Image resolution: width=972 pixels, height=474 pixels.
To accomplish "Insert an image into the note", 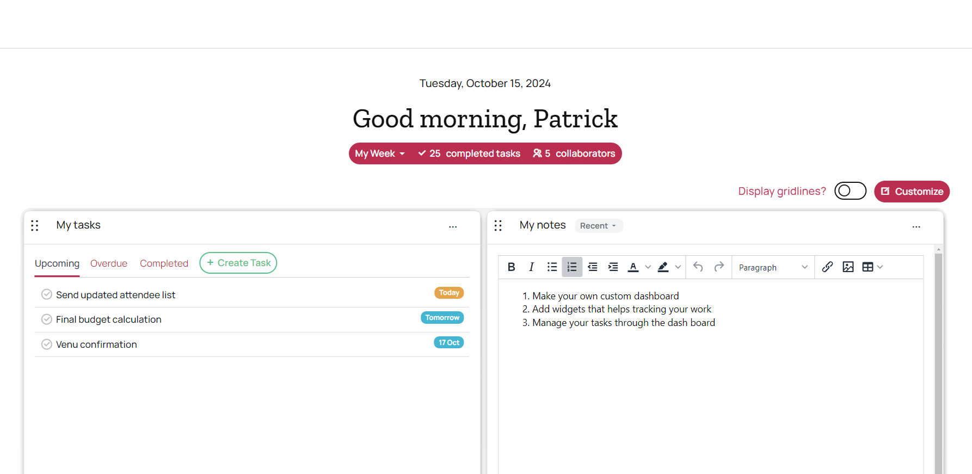I will 848,267.
